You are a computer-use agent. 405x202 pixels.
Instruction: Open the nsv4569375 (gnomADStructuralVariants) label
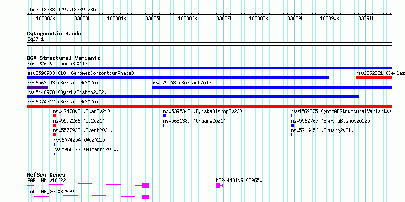point(341,111)
